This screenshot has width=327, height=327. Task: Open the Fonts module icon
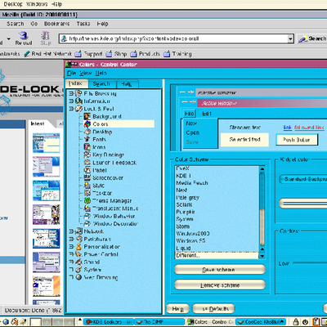click(87, 139)
